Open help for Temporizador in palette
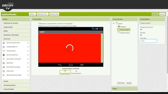Image resolution: width=168 pixels, height=94 pixels. coord(28,51)
